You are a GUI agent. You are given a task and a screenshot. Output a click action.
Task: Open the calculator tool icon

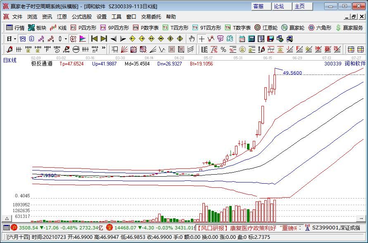tap(252, 39)
